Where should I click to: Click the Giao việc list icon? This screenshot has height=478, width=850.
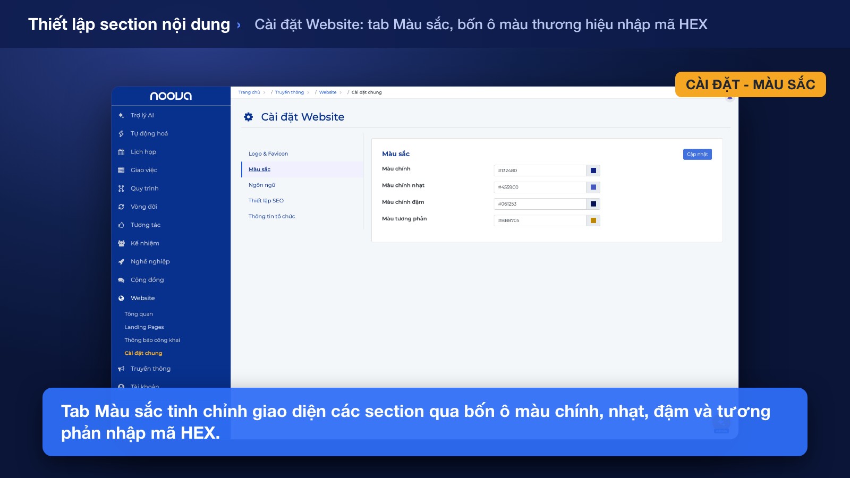coord(121,170)
